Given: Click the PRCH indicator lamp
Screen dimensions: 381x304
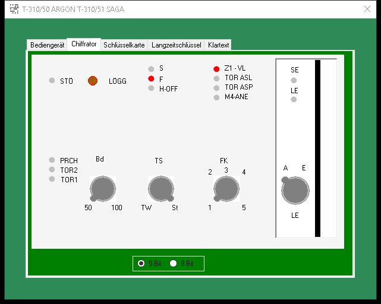Looking at the screenshot, I should (52, 160).
